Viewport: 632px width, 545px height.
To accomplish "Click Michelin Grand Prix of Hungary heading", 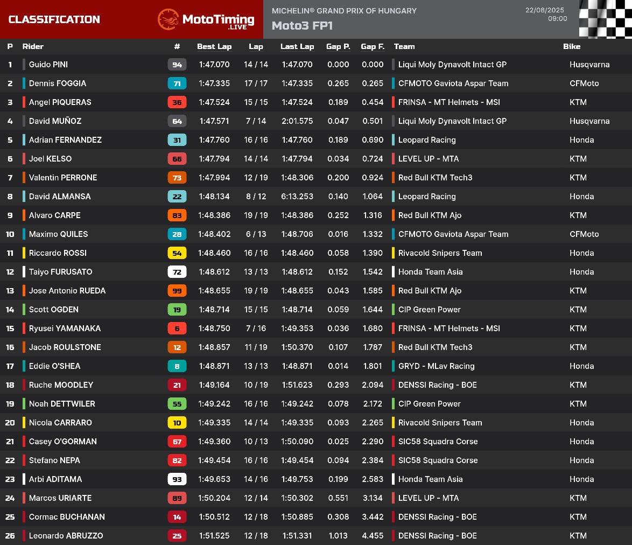I will 344,11.
